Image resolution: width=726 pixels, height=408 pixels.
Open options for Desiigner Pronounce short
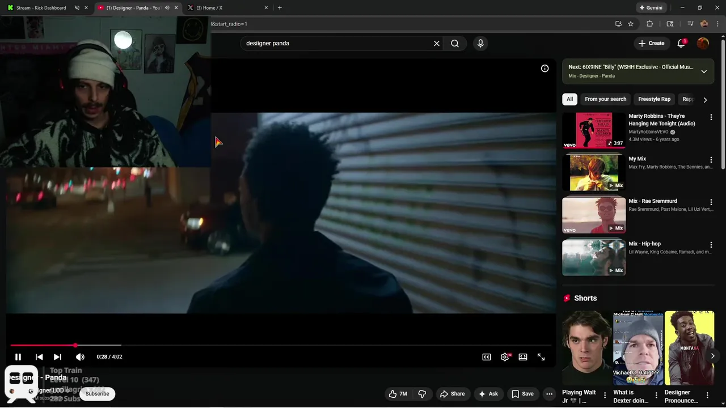707,395
